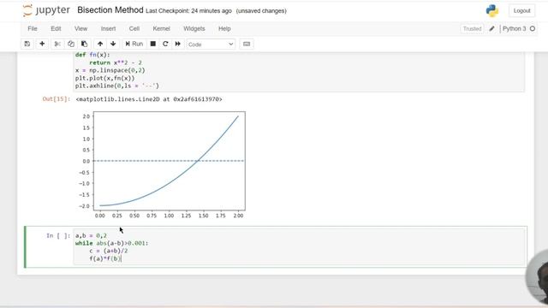
Task: Restart the kernel icon
Action: [x=165, y=44]
